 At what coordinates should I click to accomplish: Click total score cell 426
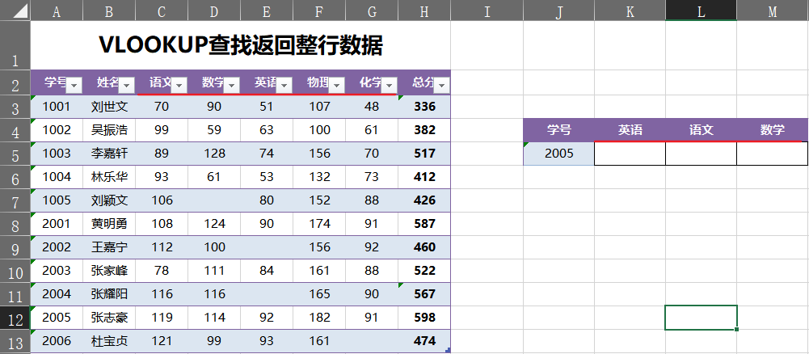pyautogui.click(x=424, y=200)
